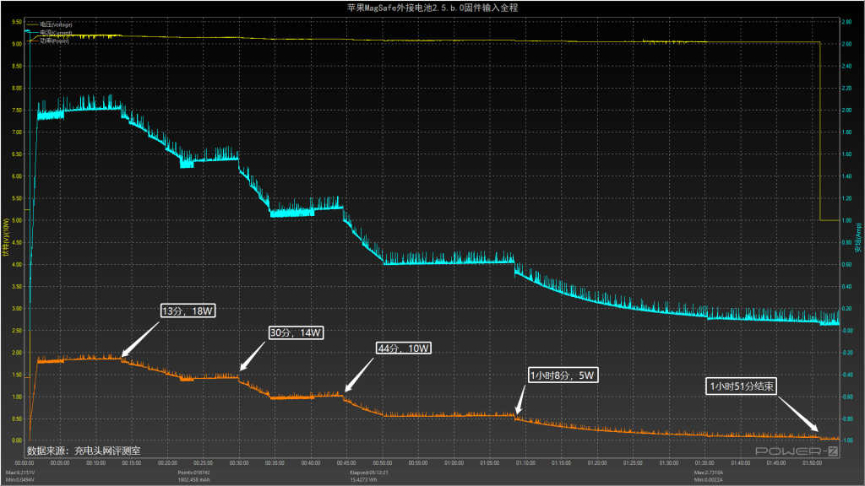
Task: Click the 2.00 left axis value
Action: coord(17,353)
